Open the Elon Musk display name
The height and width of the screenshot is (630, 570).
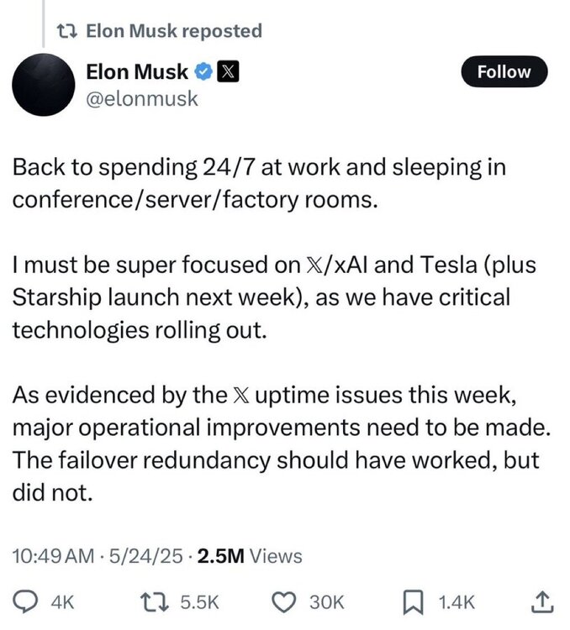137,72
